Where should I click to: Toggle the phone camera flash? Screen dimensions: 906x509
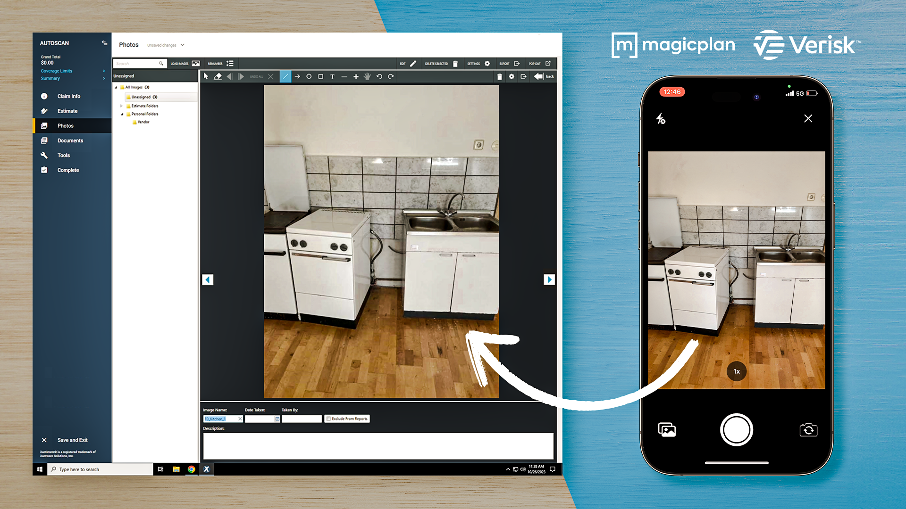point(661,119)
